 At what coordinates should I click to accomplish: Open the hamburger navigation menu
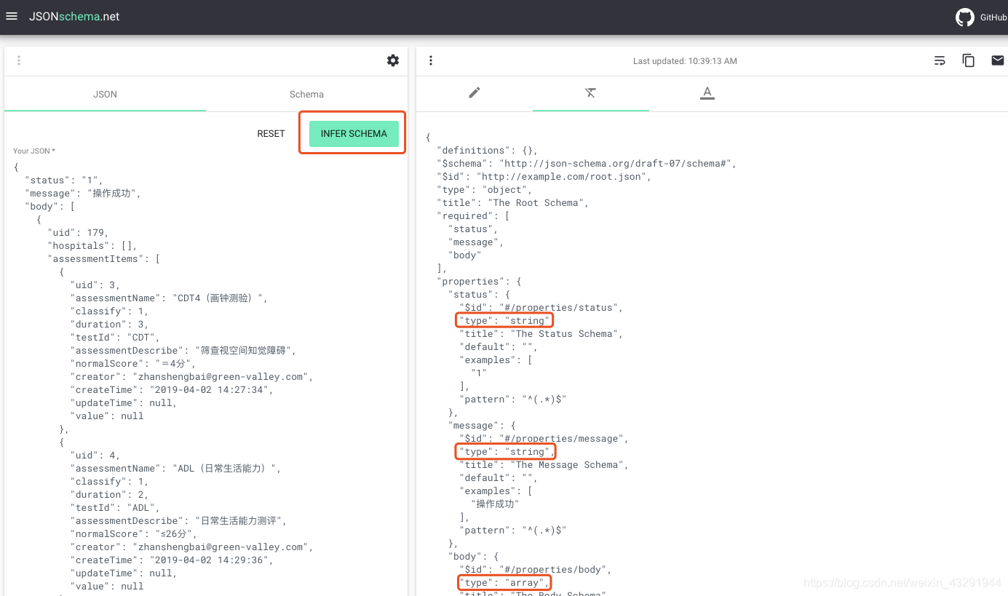pos(12,16)
